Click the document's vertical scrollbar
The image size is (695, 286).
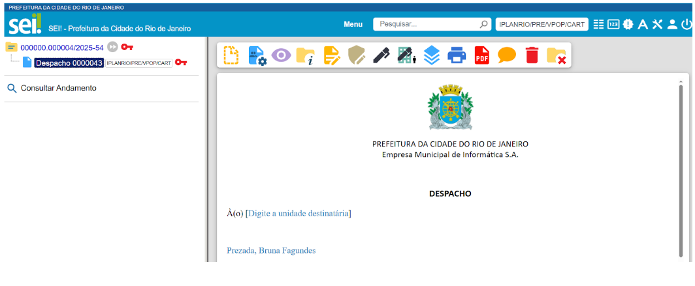[680, 169]
